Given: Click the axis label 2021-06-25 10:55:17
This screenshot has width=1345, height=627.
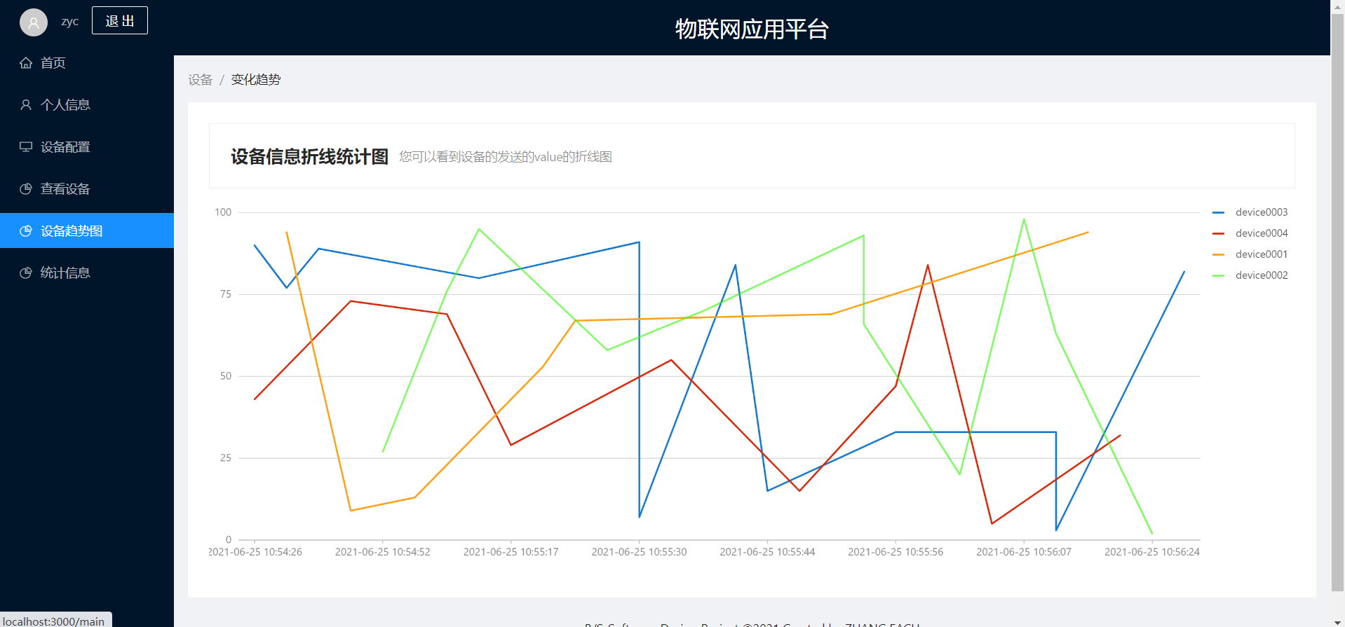Looking at the screenshot, I should click(511, 552).
